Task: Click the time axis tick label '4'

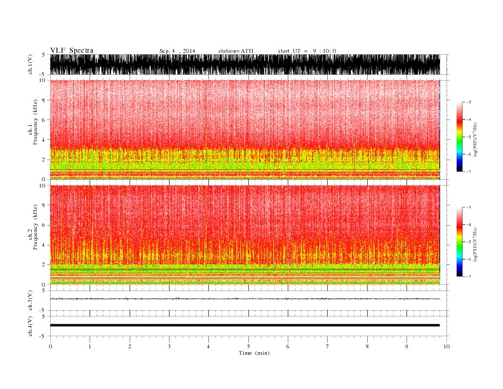Action: pos(208,346)
